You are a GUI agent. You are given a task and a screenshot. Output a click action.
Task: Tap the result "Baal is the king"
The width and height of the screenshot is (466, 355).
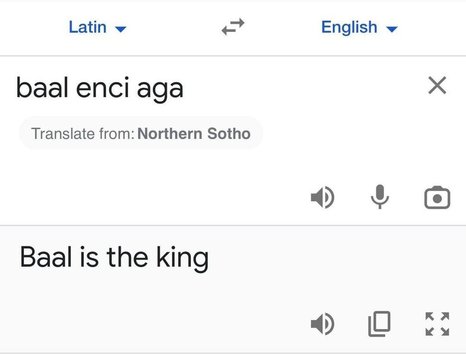click(x=114, y=258)
